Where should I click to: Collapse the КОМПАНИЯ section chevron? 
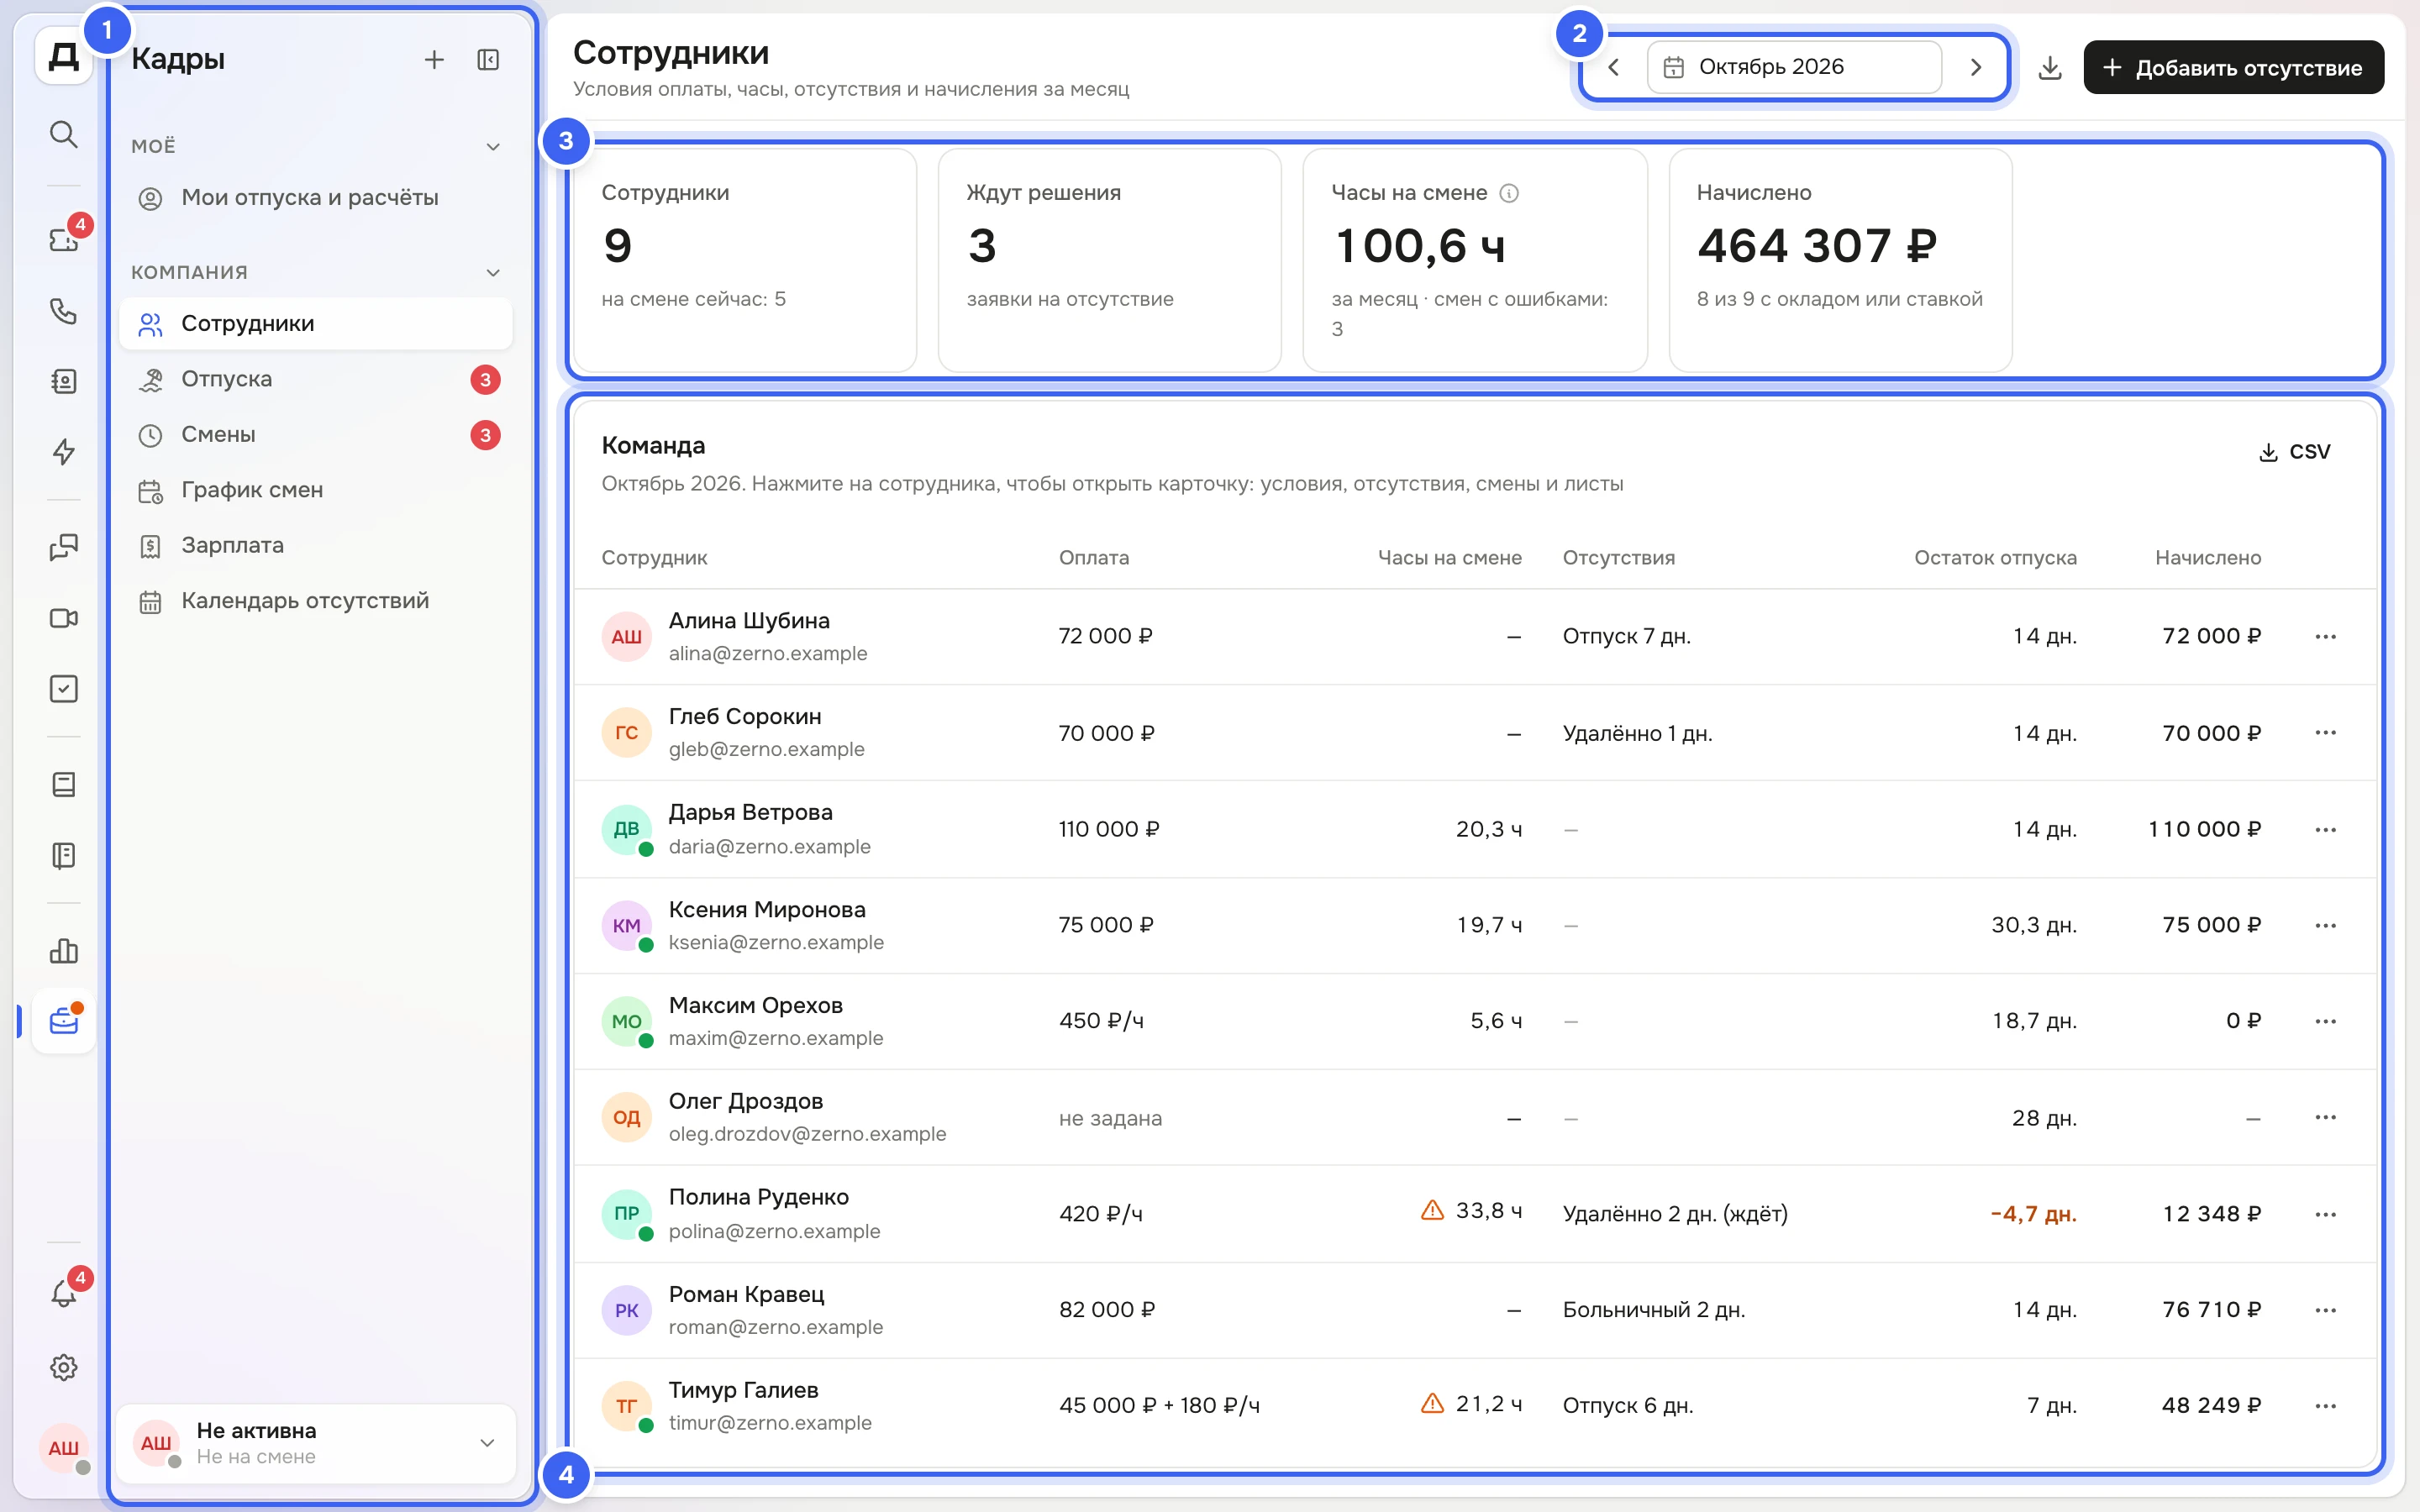493,272
